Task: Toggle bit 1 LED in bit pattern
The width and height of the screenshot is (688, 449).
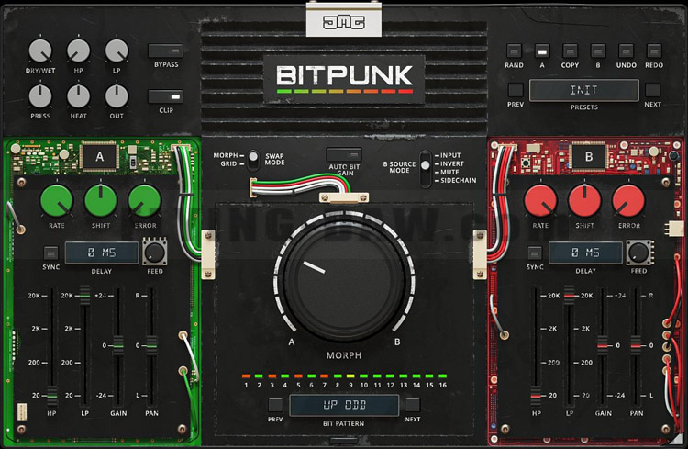Action: pos(246,376)
